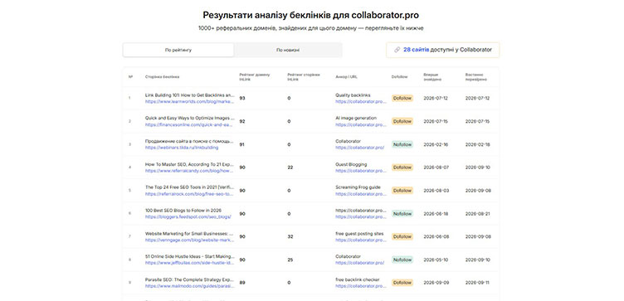The height and width of the screenshot is (301, 624).
Task: Click the 'Анкор | URL' column header
Action: [x=346, y=77]
